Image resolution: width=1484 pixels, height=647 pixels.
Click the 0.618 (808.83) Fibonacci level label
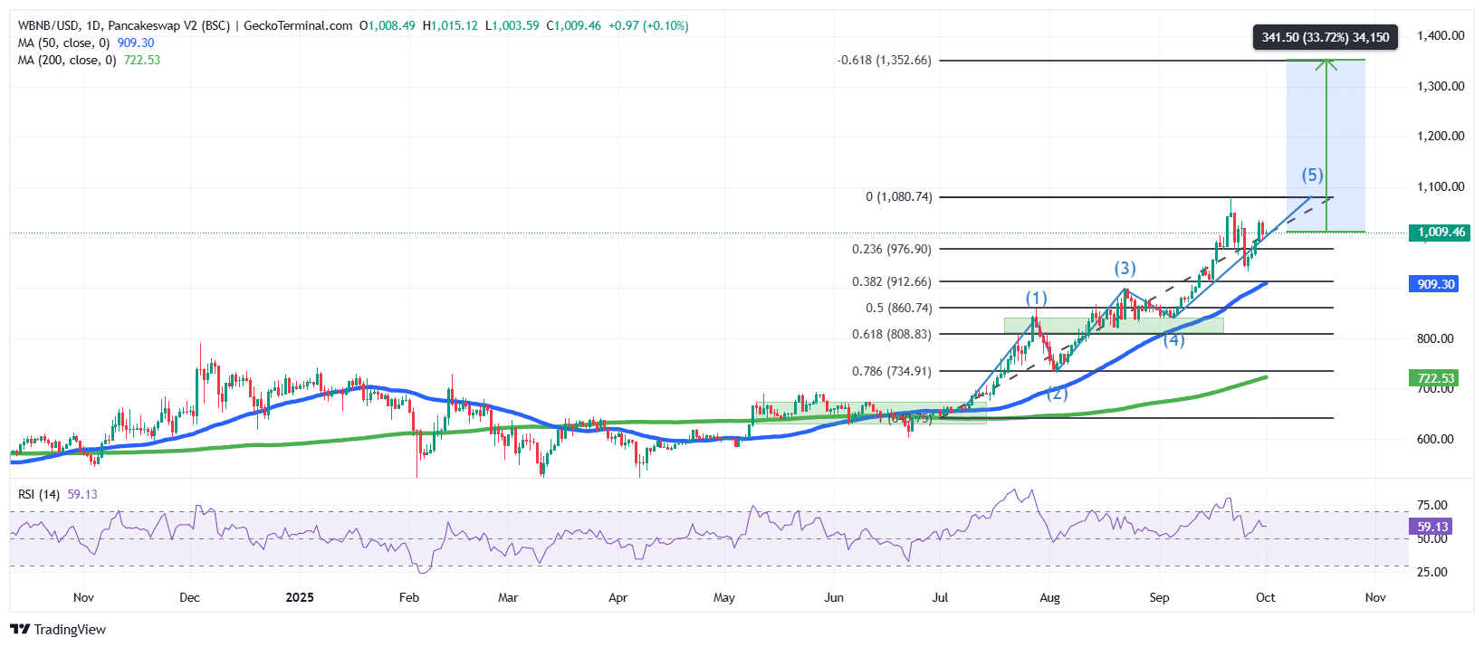891,334
